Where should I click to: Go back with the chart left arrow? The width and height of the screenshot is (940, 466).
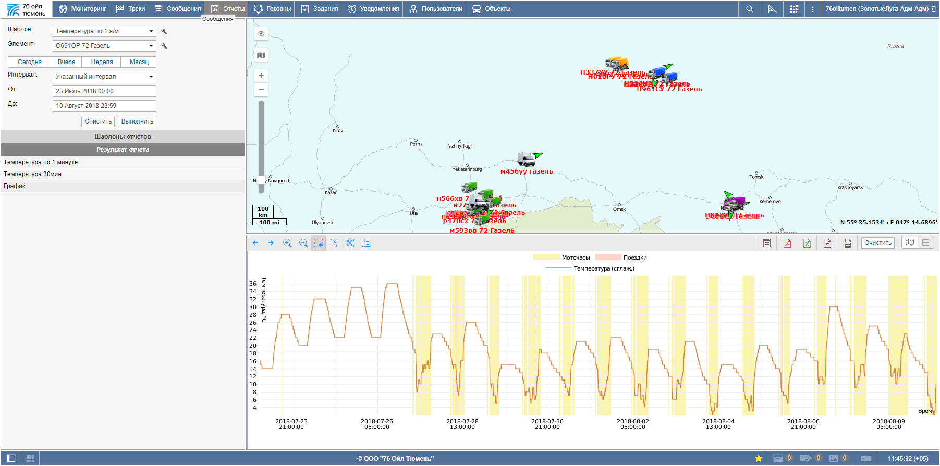[x=255, y=243]
